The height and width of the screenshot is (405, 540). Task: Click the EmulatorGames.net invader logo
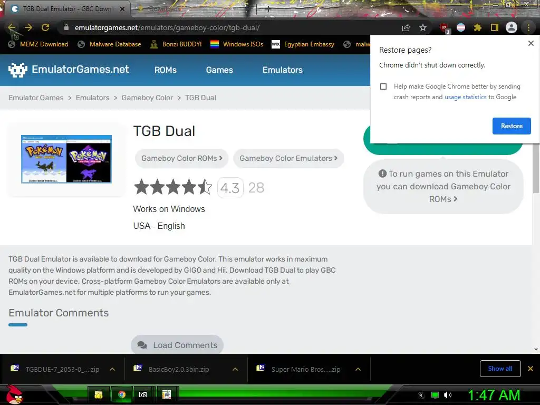coord(17,70)
